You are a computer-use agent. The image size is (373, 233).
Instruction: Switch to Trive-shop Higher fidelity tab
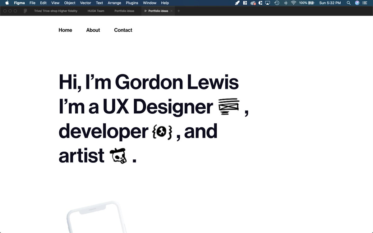point(56,11)
